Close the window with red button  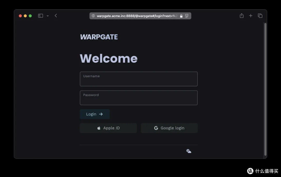(20, 16)
